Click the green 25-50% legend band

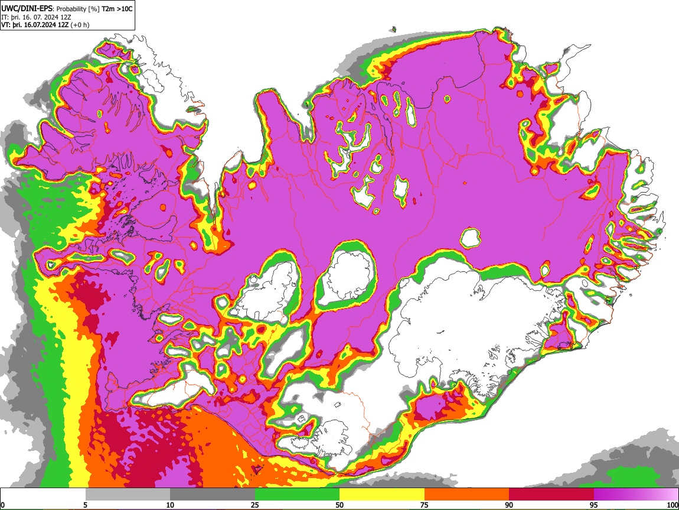coord(297,495)
